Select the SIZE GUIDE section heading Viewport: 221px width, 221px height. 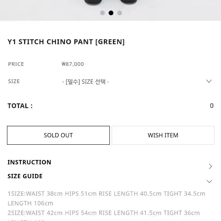(x=25, y=176)
